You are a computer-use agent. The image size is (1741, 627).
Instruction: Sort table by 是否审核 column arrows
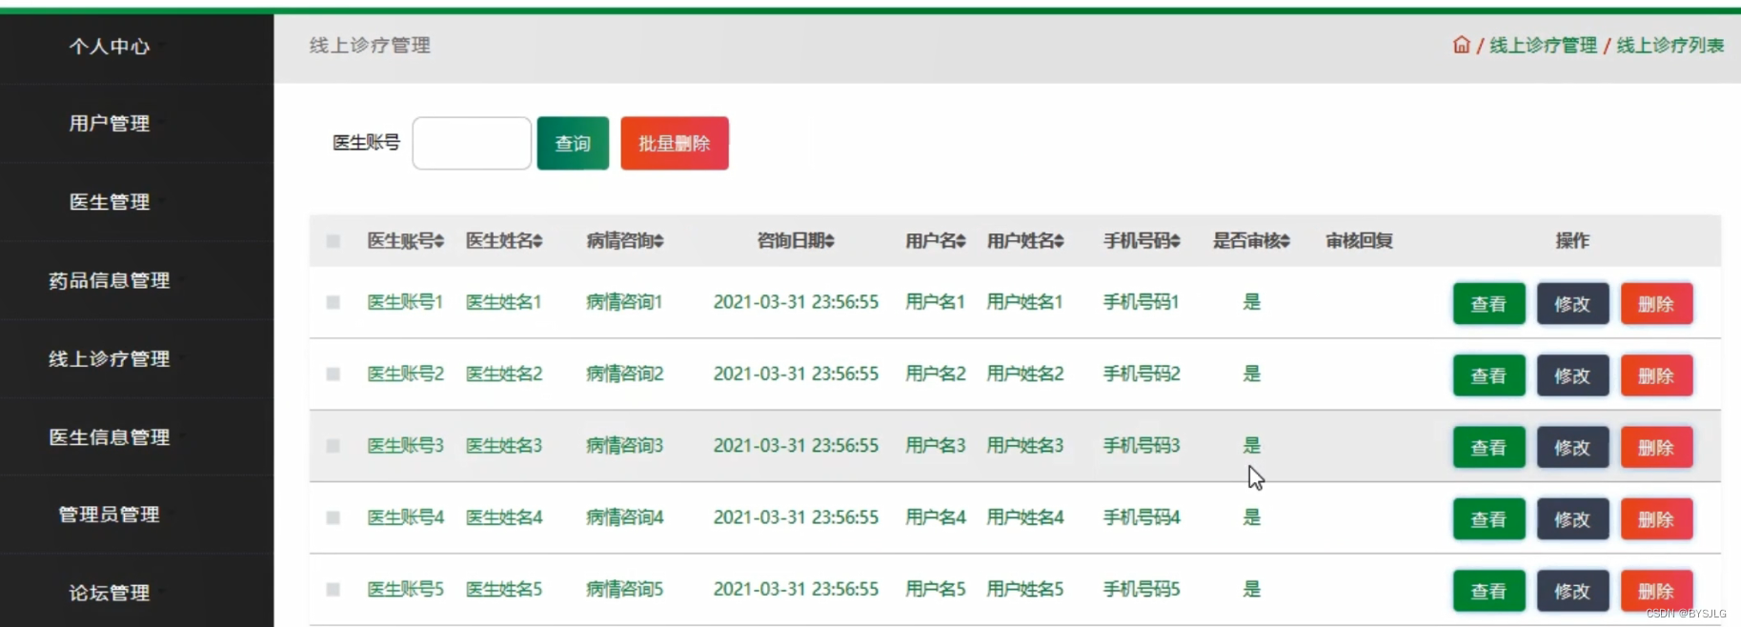click(x=1285, y=241)
